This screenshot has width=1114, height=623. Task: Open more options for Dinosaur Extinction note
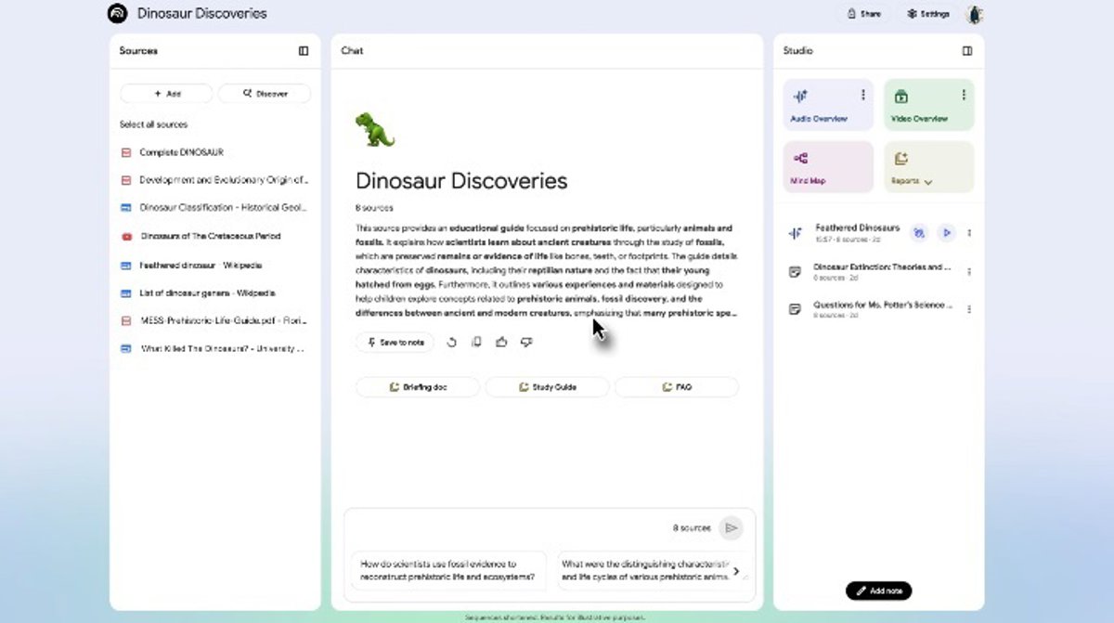[x=969, y=272]
